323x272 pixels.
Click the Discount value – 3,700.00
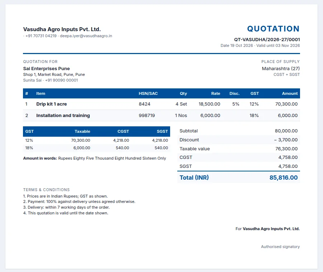(x=286, y=140)
